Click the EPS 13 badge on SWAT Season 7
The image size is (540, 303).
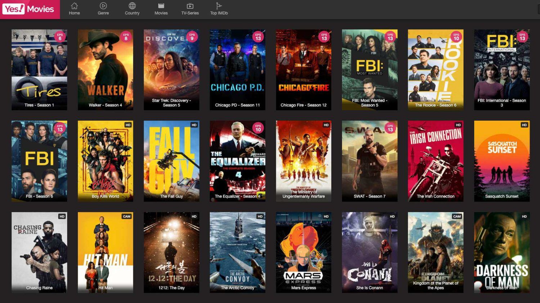pyautogui.click(x=390, y=128)
